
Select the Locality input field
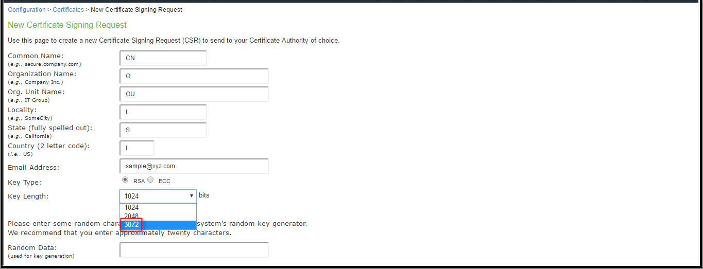pyautogui.click(x=163, y=112)
